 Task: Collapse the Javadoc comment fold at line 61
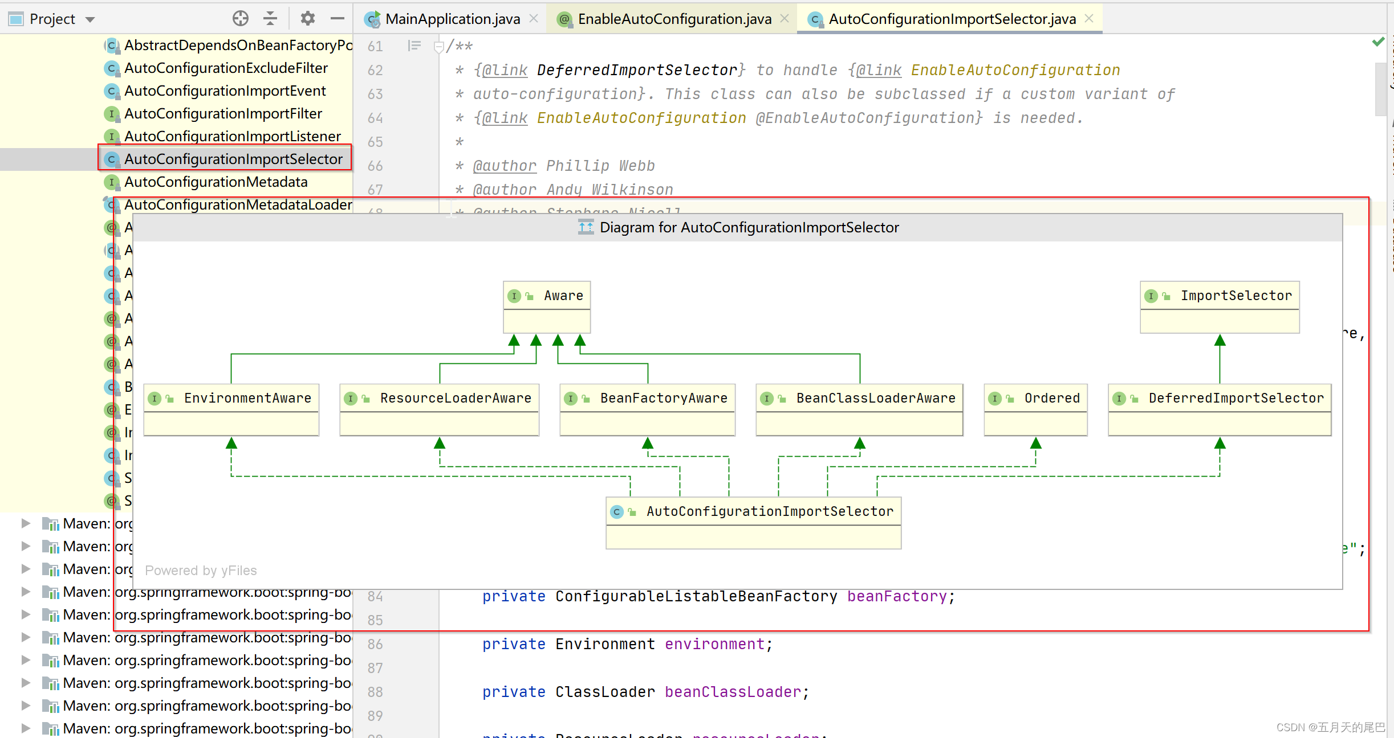(438, 47)
